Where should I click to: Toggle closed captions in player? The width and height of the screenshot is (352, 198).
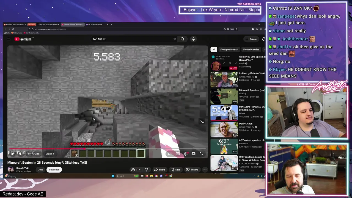pos(178,154)
